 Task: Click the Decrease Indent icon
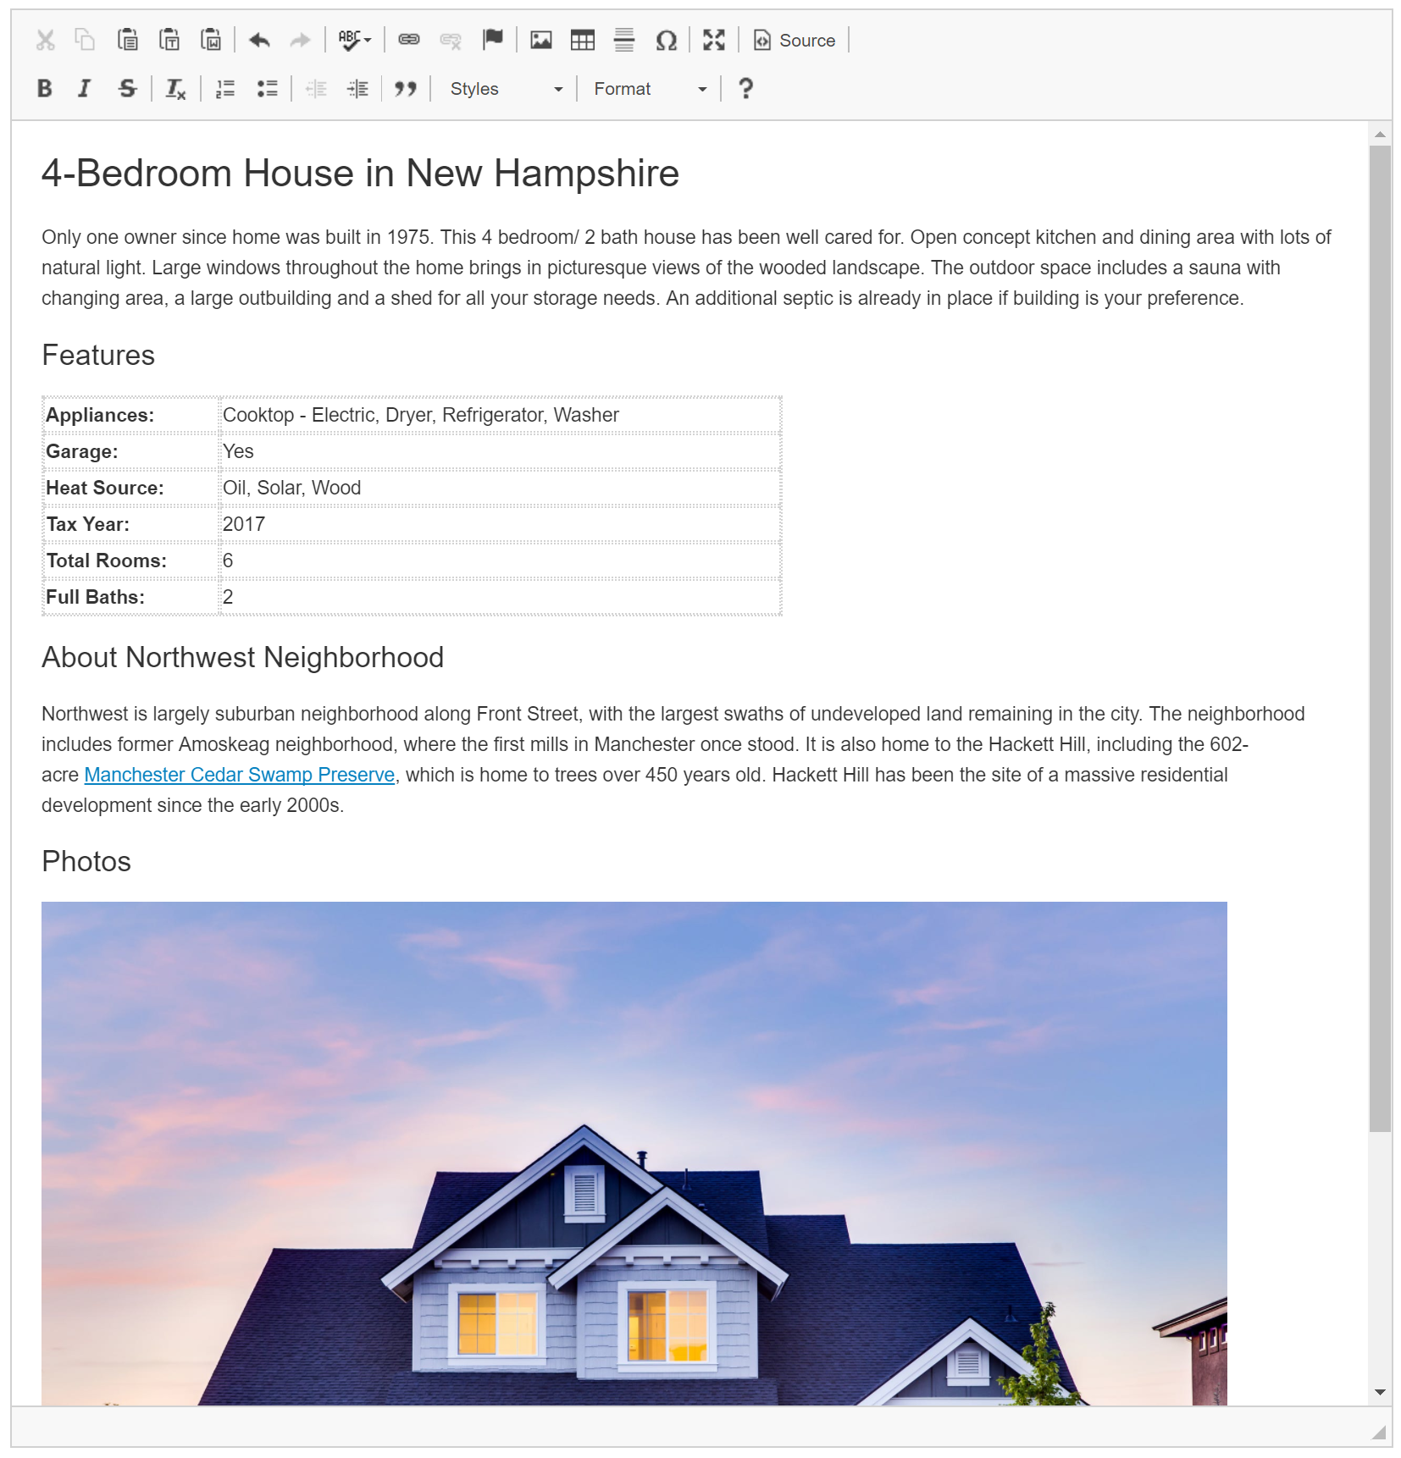tap(316, 88)
